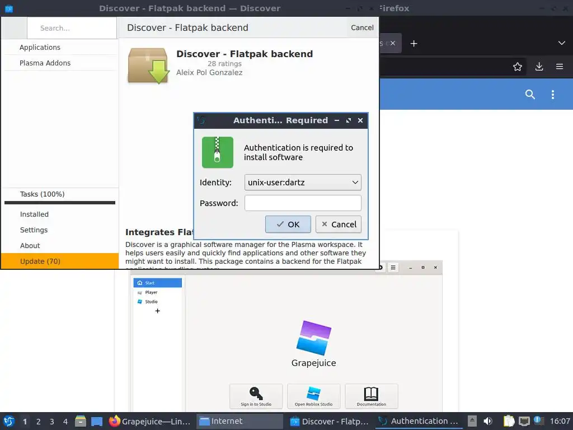The image size is (573, 430).
Task: Click the author name Aleix Pol Gonzalez
Action: [209, 72]
